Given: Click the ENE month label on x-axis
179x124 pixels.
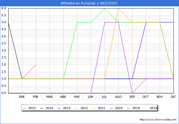Looking at the screenshot, I should 22,97.
